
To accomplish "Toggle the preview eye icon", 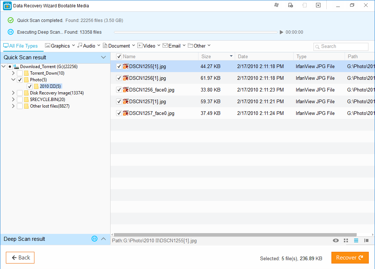I will click(x=336, y=240).
